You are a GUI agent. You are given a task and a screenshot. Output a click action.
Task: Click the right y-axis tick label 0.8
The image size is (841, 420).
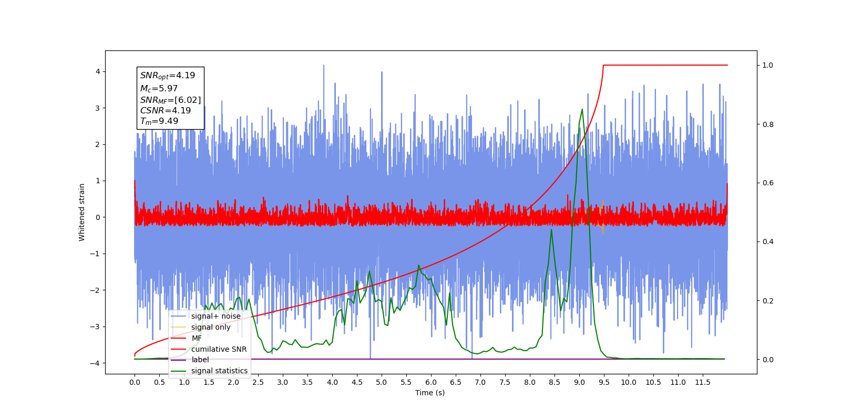click(x=767, y=124)
